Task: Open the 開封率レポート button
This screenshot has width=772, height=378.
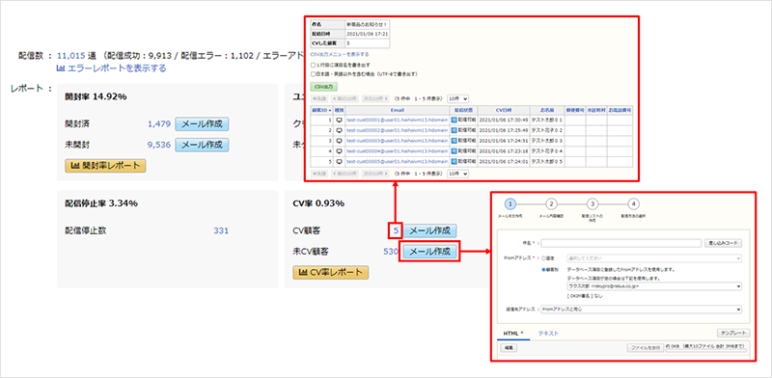Action: [105, 166]
